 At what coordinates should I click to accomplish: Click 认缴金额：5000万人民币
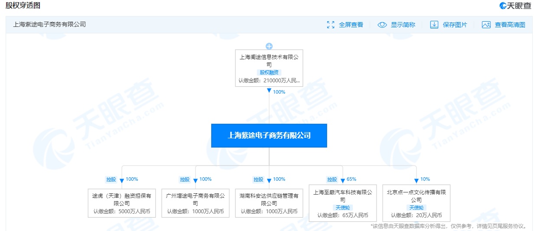[122, 211]
